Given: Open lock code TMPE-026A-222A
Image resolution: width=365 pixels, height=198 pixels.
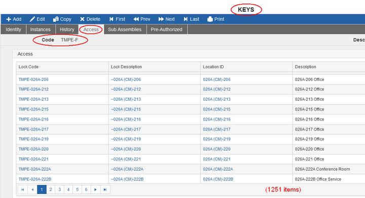Looking at the screenshot, I should (x=35, y=169).
